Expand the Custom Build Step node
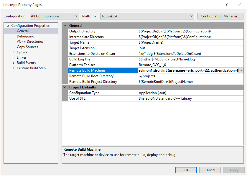The width and height of the screenshot is (247, 176). tap(13, 68)
